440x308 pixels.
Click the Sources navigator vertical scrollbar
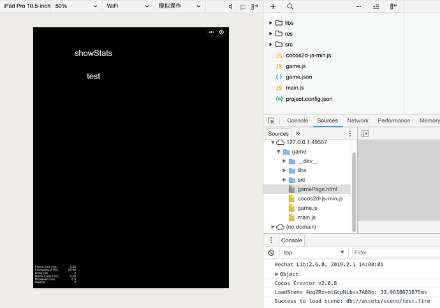(354, 192)
